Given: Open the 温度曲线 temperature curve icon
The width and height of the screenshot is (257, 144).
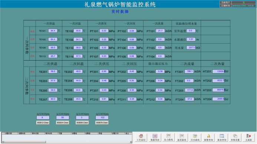Looking at the screenshot, I should click(182, 137).
